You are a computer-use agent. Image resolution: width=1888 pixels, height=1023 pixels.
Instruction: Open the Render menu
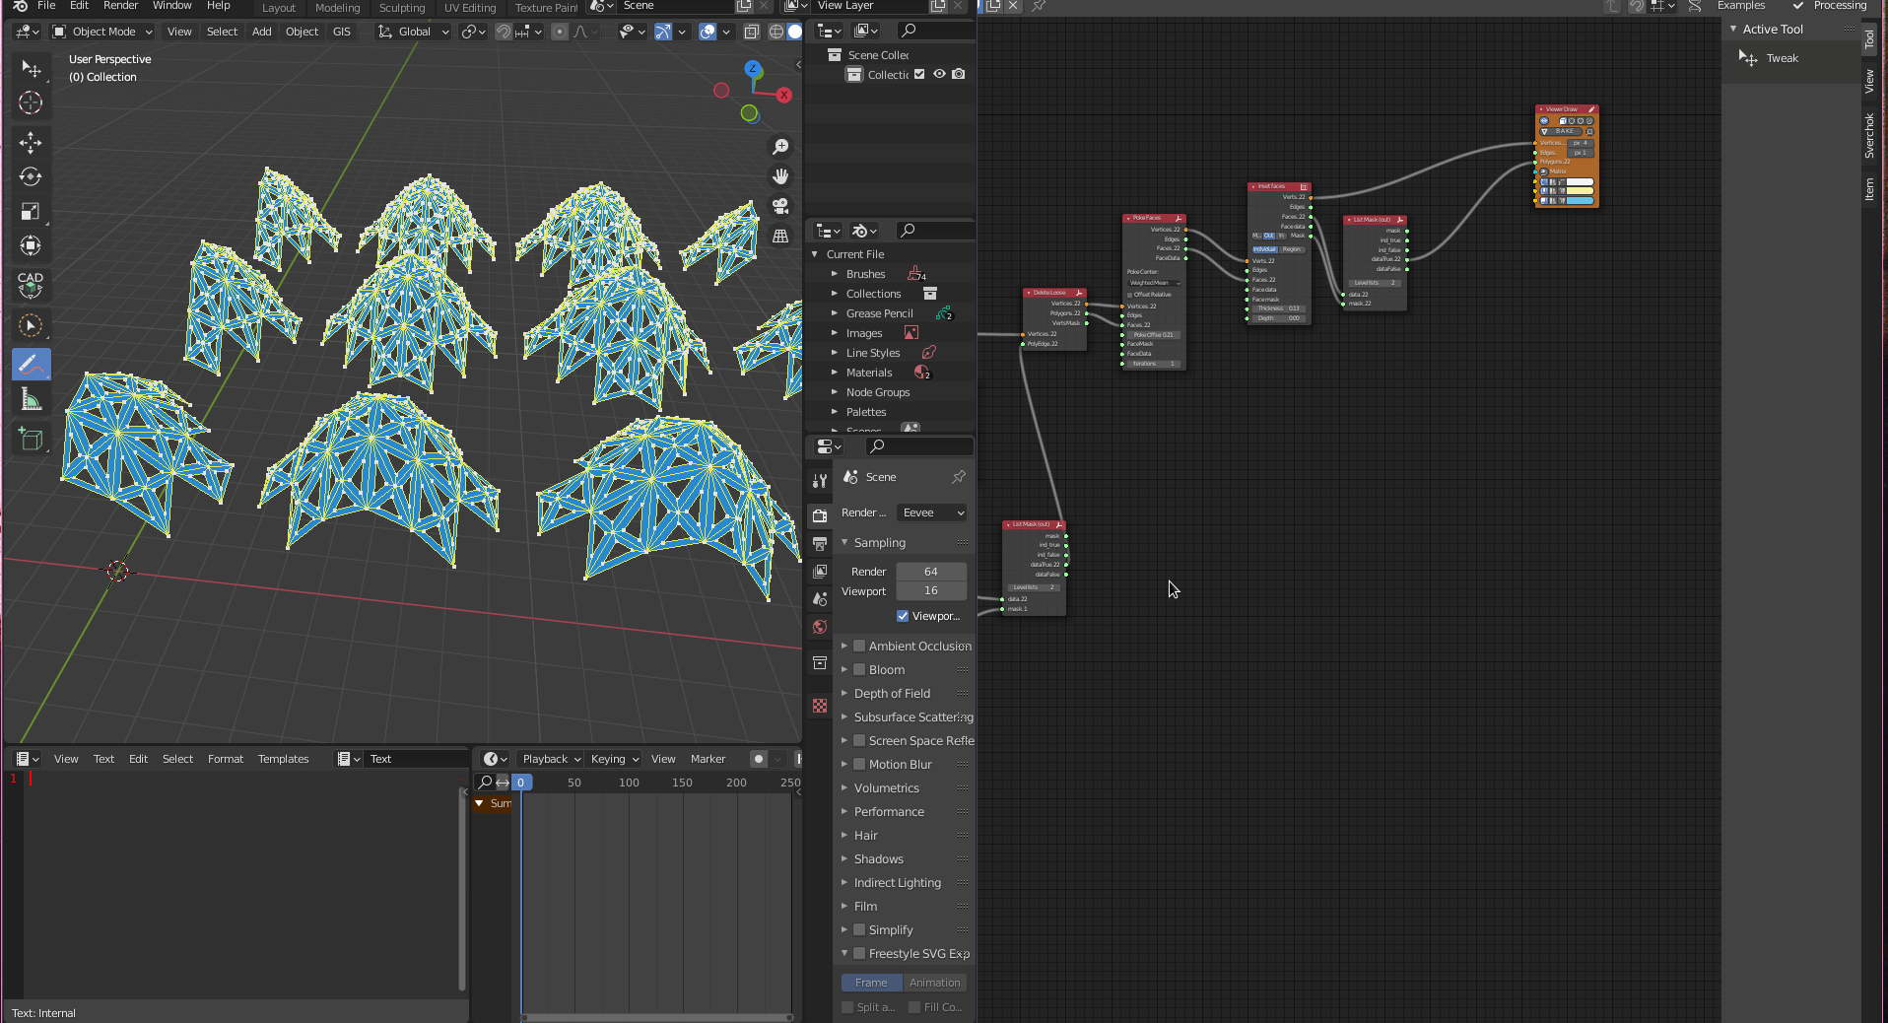[120, 6]
